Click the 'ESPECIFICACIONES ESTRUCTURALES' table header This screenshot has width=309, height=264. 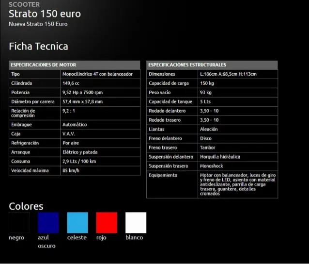click(x=212, y=65)
